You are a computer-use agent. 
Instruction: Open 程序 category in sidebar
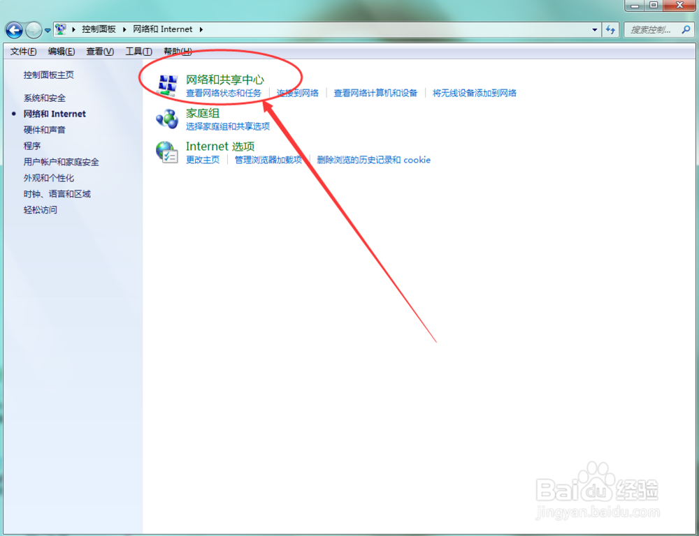32,146
